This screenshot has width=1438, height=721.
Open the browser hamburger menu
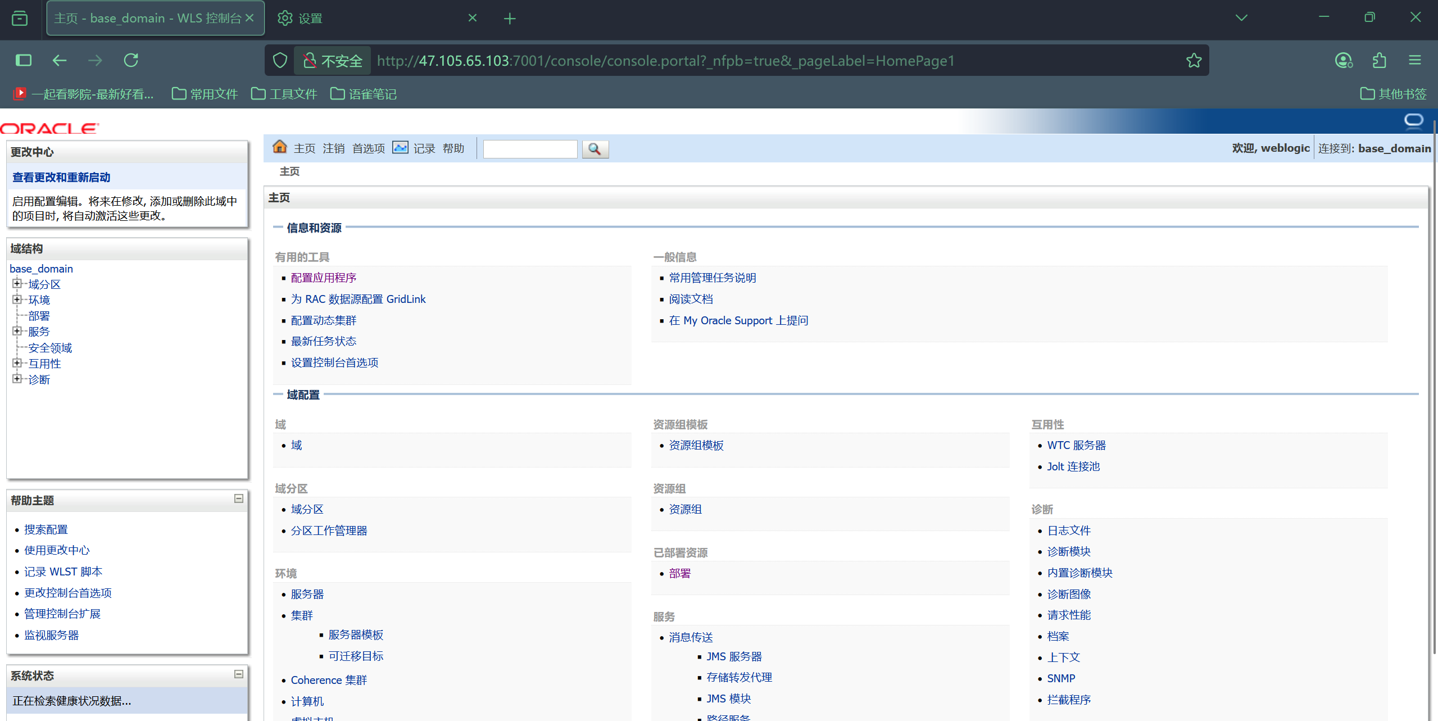coord(1415,60)
